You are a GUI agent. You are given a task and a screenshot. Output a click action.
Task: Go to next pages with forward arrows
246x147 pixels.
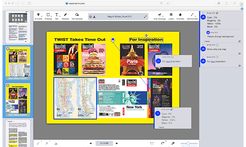point(116,143)
